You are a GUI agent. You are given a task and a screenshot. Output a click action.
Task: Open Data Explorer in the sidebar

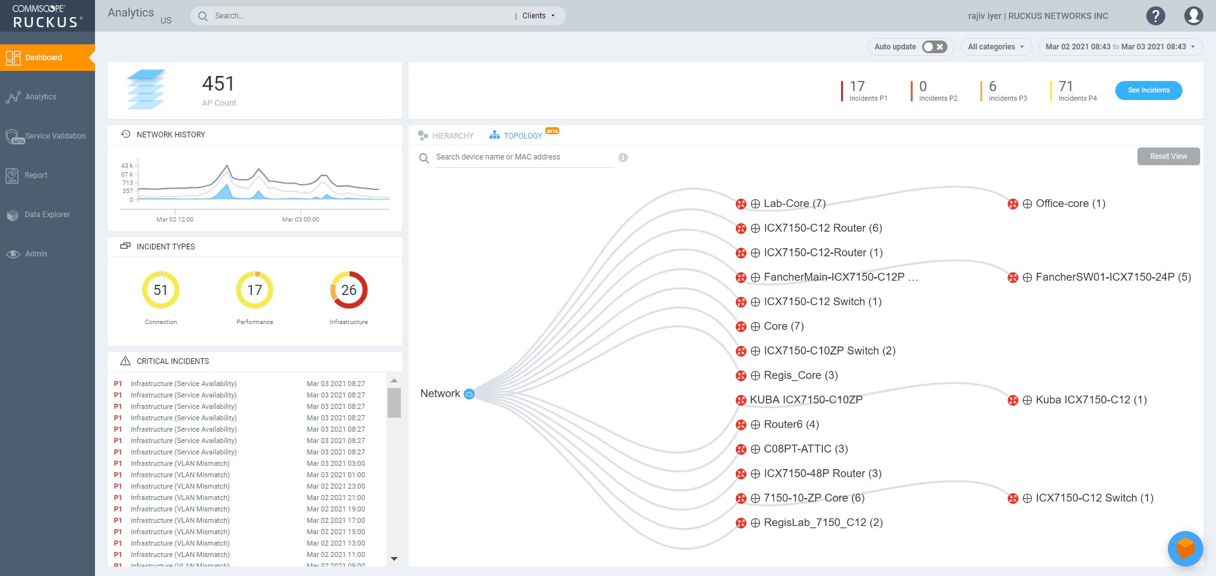pos(47,215)
